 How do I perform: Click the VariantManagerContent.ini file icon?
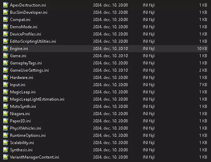tap(5, 157)
